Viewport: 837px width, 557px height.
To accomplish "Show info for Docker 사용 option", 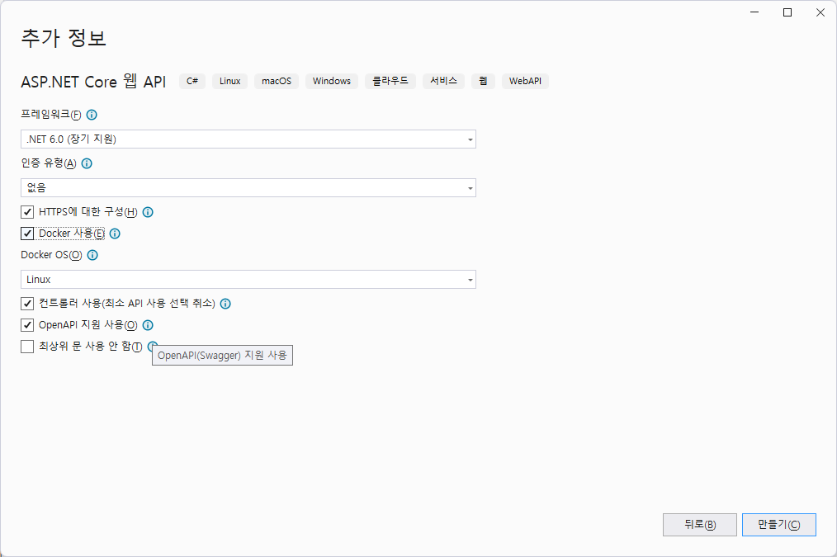I will (x=115, y=234).
